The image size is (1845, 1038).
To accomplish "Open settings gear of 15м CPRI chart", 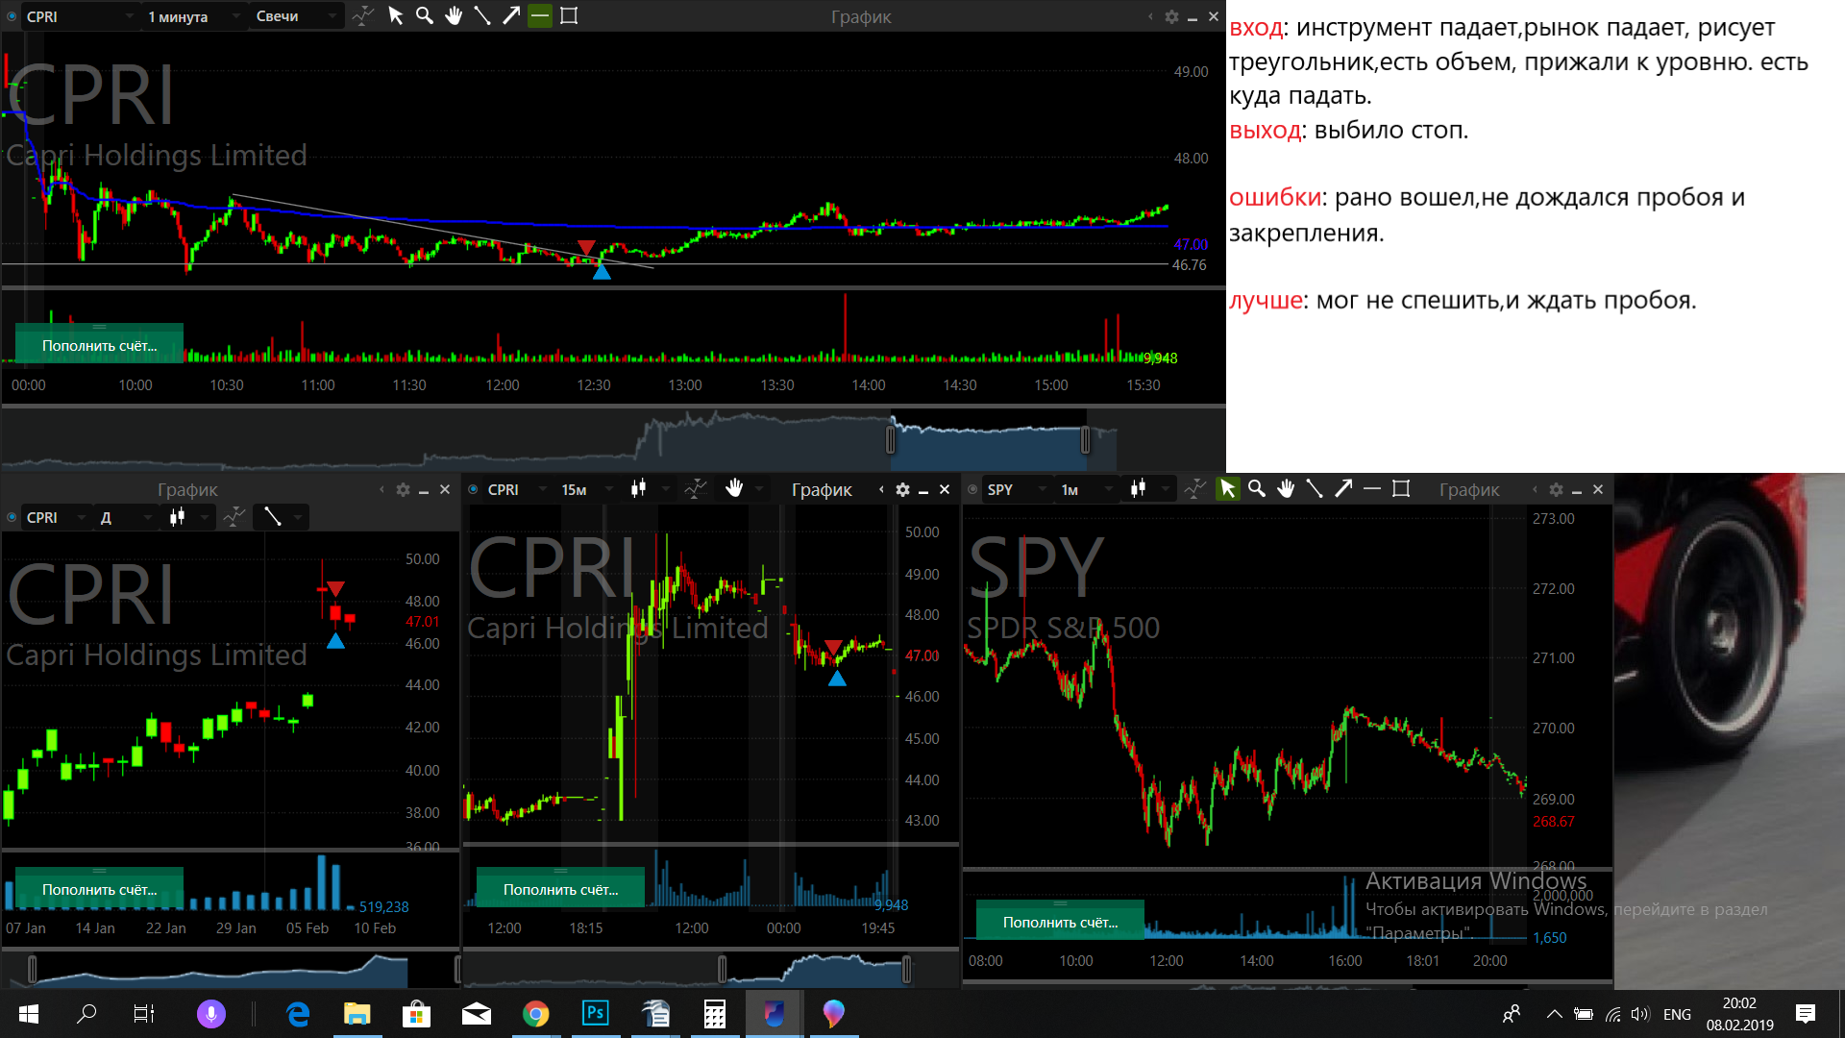I will tap(902, 490).
